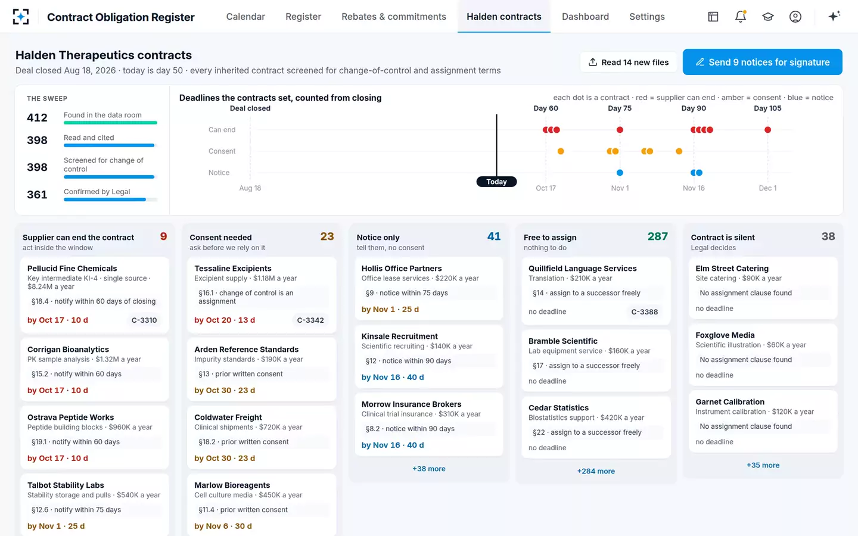The height and width of the screenshot is (536, 858).
Task: Open the layout panel icon
Action: point(713,17)
